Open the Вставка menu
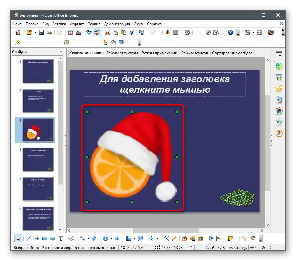This screenshot has height=261, width=296. pyautogui.click(x=59, y=24)
